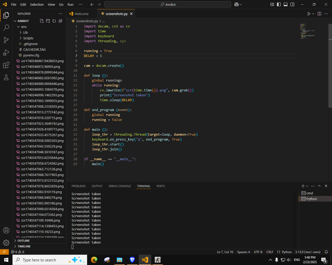Go back with the title bar arrow

pos(92,4)
